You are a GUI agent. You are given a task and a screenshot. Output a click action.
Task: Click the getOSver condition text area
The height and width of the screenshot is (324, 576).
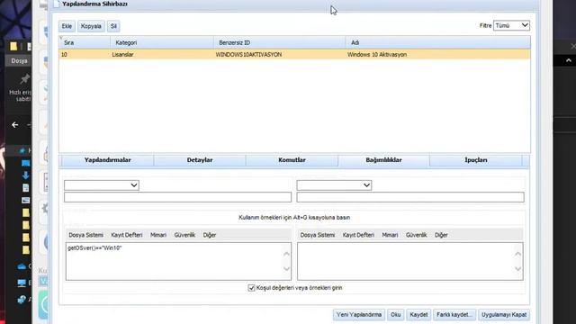tap(178, 261)
